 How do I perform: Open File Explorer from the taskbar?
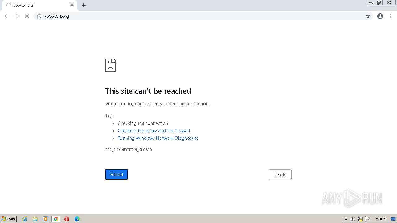35,219
